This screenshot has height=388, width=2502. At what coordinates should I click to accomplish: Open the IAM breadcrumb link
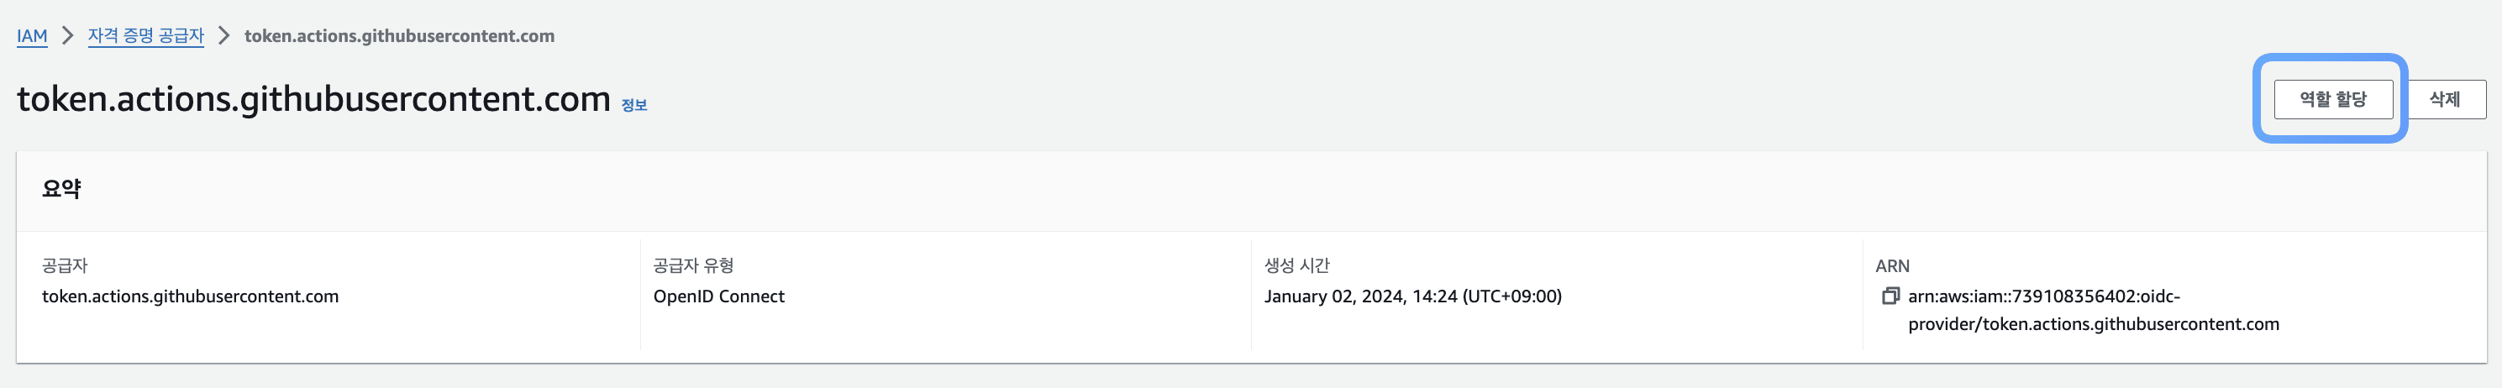pyautogui.click(x=32, y=36)
